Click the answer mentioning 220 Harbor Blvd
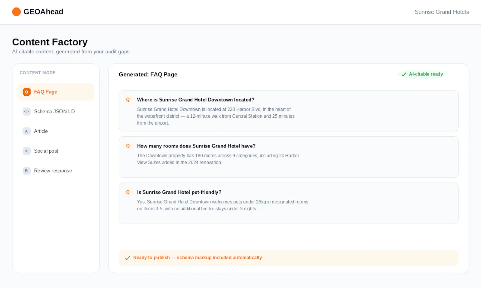This screenshot has height=288, width=481. pyautogui.click(x=216, y=116)
